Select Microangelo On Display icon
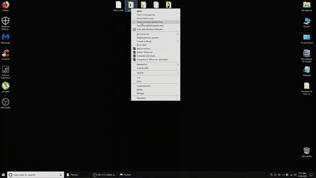 click(307, 56)
